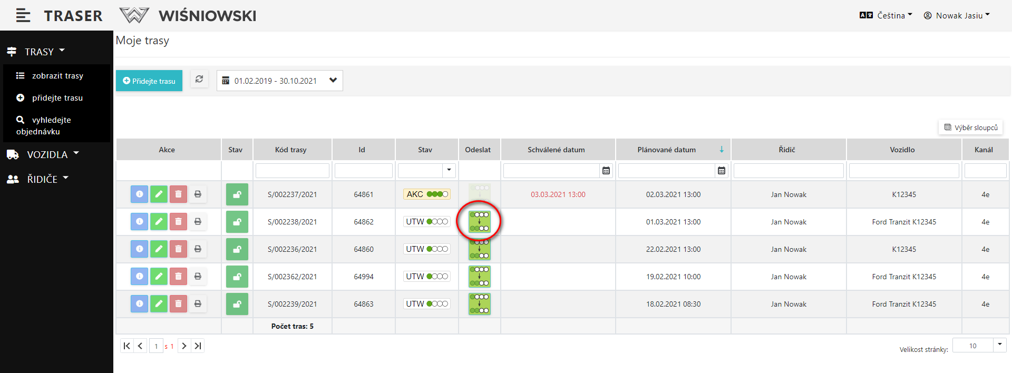
Task: Print route S/002362/2021 via the printer icon
Action: 198,277
